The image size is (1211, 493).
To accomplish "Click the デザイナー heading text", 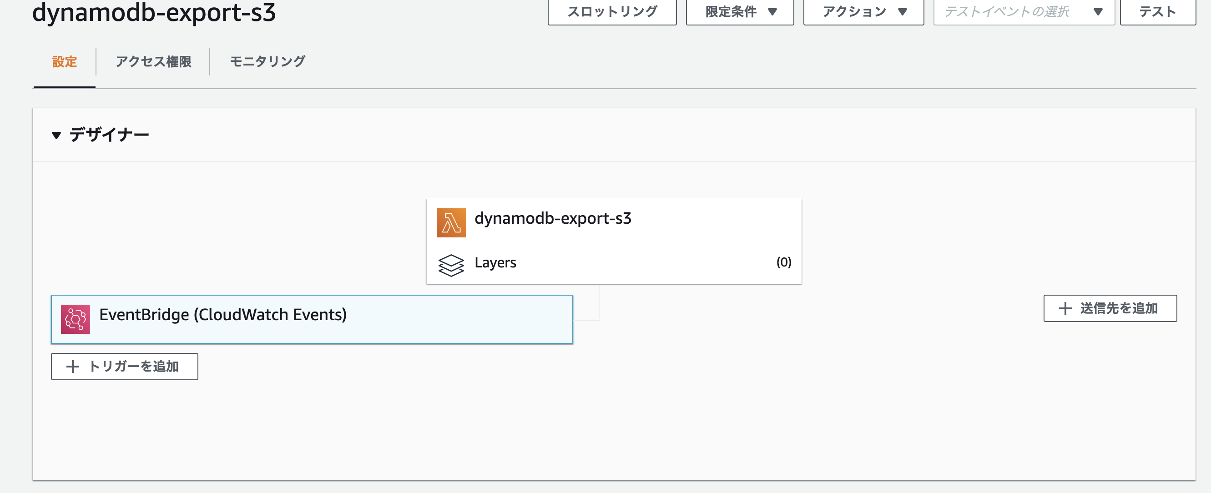I will 109,135.
